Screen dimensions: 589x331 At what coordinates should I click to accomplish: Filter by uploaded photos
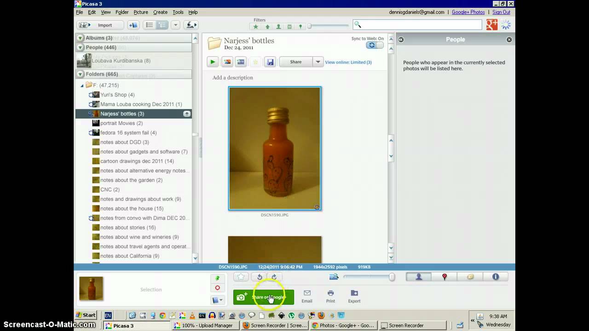(x=267, y=27)
